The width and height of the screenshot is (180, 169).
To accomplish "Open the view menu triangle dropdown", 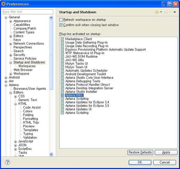I will point(175,12).
